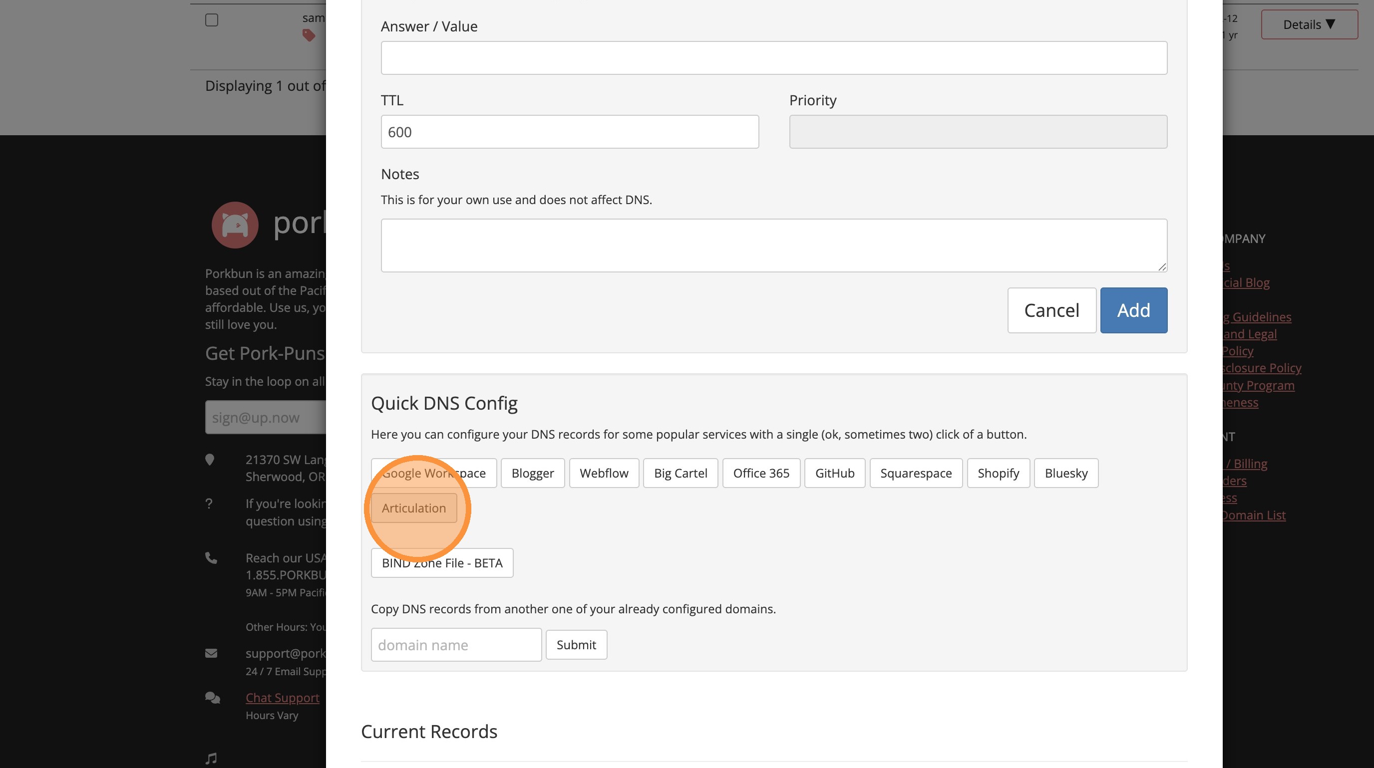Select the GitHub quick DNS config
Image resolution: width=1374 pixels, height=768 pixels.
(x=834, y=473)
